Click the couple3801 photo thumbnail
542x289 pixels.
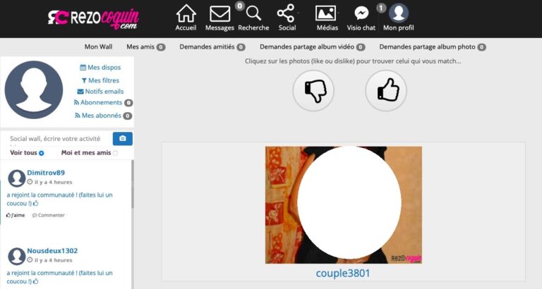[344, 205]
